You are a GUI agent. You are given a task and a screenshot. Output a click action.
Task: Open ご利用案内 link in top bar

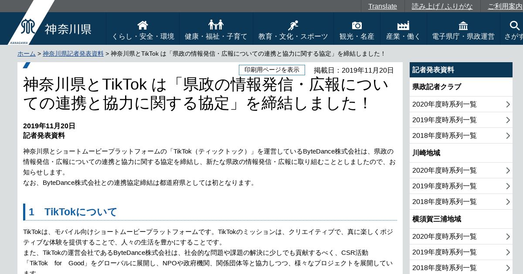(505, 6)
